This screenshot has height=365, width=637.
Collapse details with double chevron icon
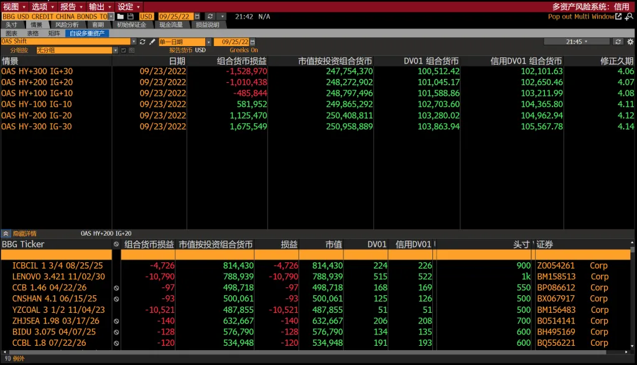6,233
